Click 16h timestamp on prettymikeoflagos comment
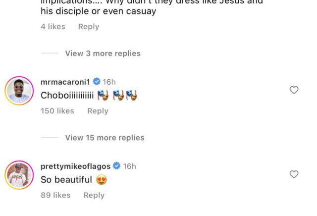The height and width of the screenshot is (216, 317). pyautogui.click(x=129, y=166)
